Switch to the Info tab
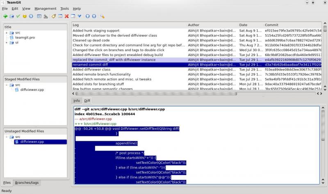 tap(77, 101)
